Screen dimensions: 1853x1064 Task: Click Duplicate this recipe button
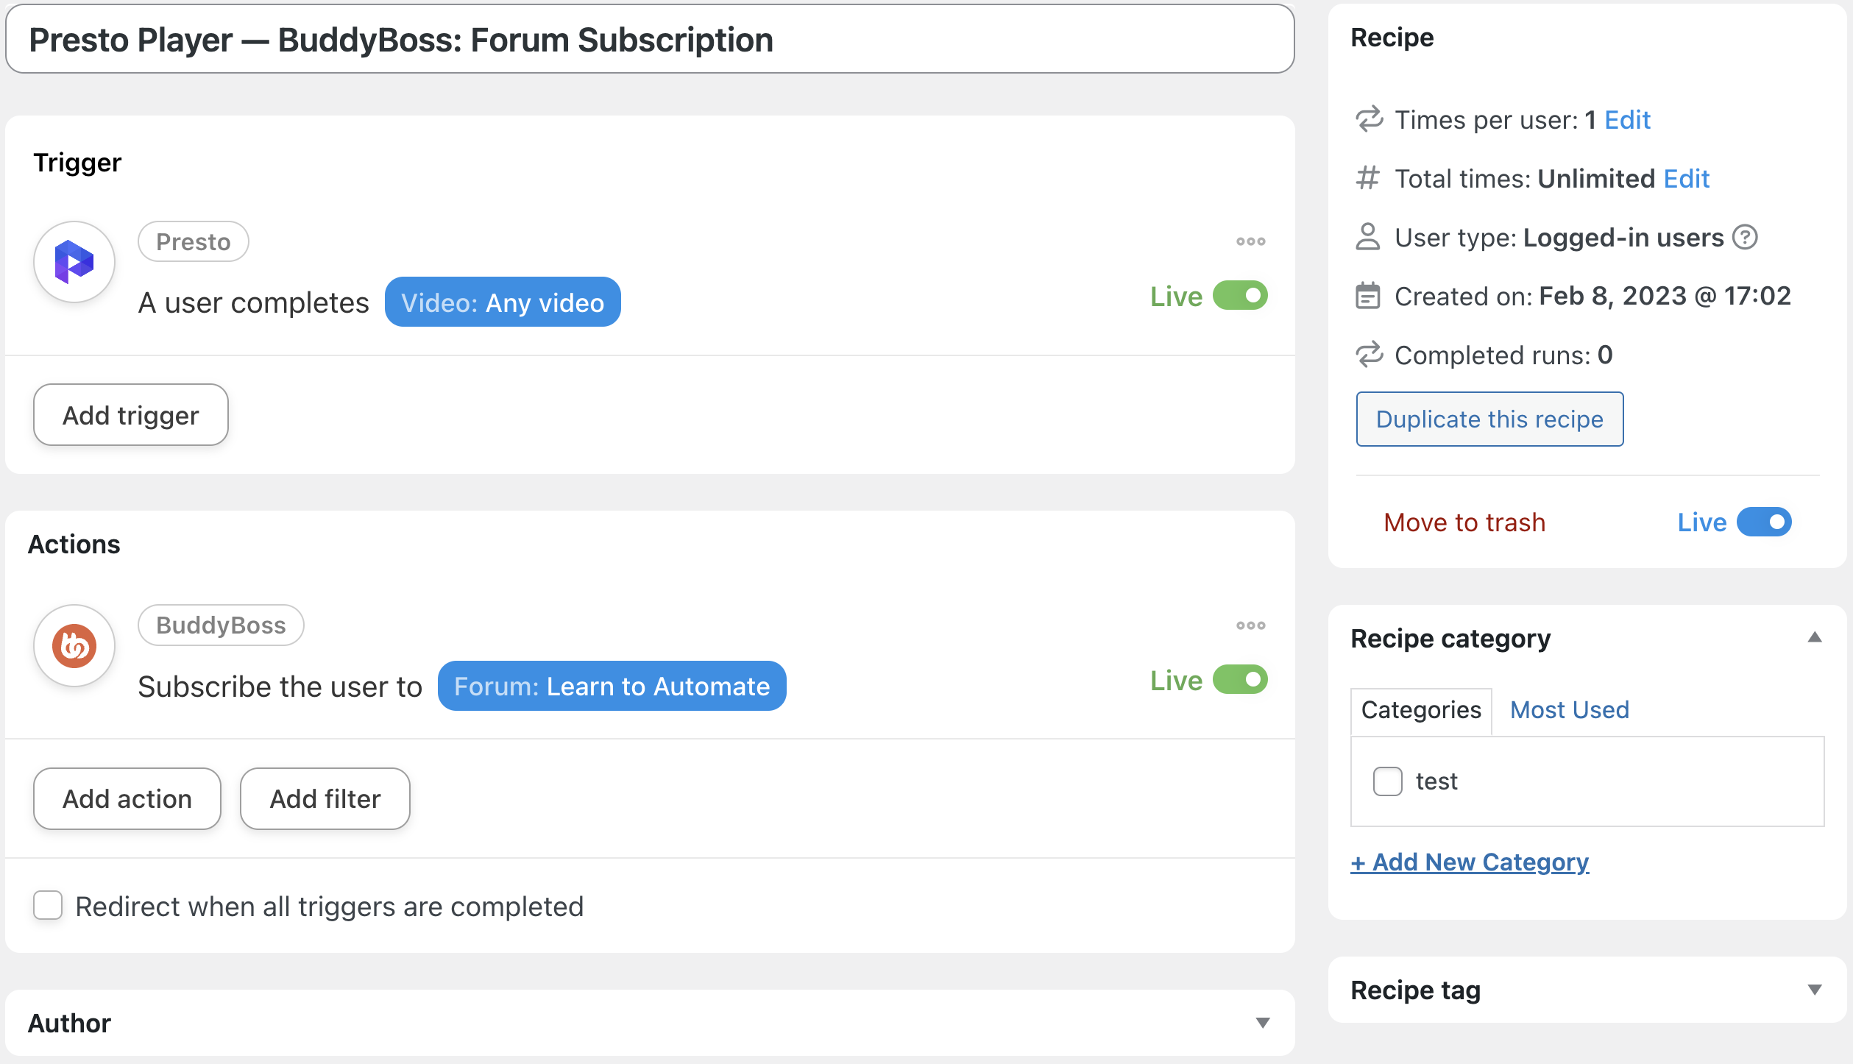[x=1489, y=419]
